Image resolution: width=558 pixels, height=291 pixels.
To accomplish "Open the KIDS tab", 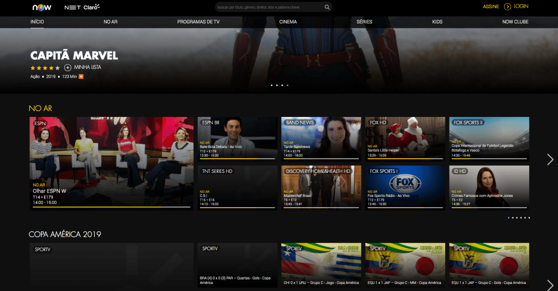I will (x=437, y=22).
